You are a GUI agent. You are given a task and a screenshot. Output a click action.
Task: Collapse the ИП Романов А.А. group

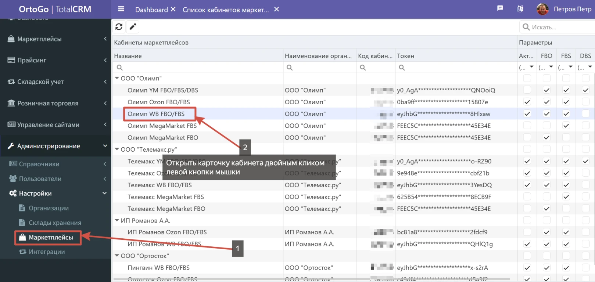117,220
